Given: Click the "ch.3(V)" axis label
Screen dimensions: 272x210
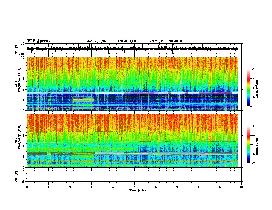Looking at the screenshot, I should click(16, 176).
